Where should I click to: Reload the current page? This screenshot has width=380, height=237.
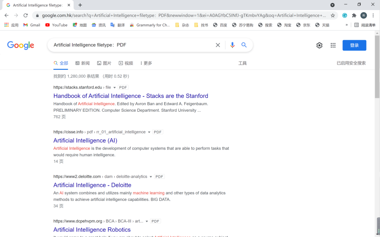tap(25, 15)
